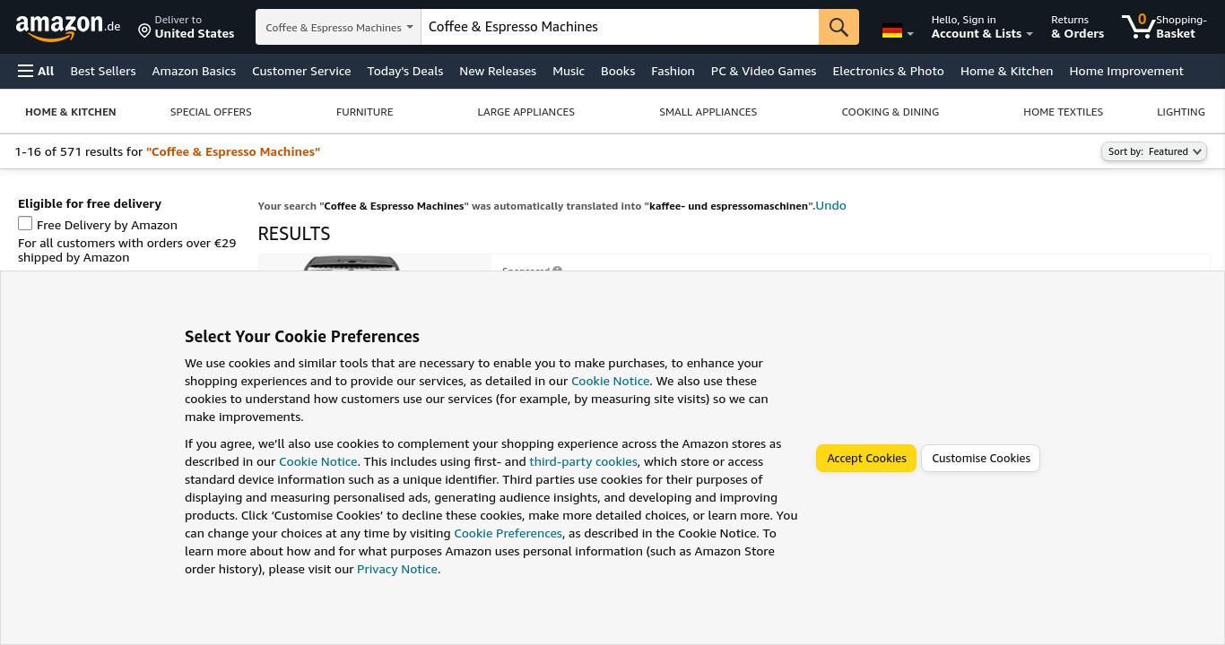
Task: Go to PC & Video Games
Action: (763, 71)
